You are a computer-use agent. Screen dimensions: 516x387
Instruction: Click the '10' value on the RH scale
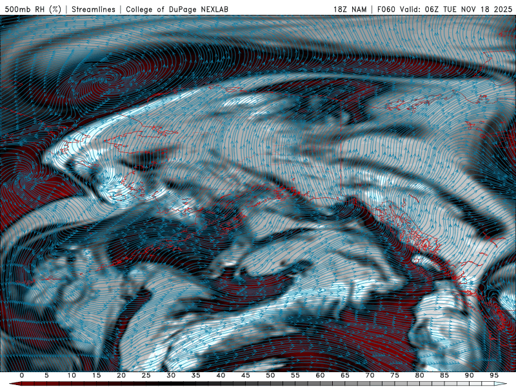click(72, 375)
